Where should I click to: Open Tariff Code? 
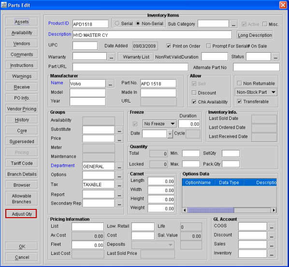[22, 163]
